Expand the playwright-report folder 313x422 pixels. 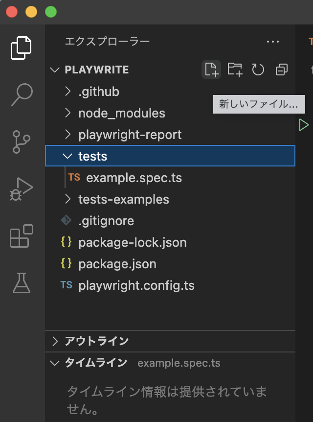[68, 135]
